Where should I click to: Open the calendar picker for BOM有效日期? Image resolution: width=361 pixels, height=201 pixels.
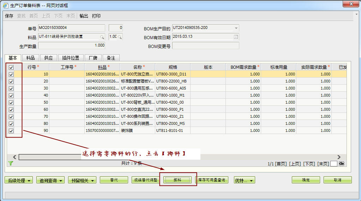(236, 37)
